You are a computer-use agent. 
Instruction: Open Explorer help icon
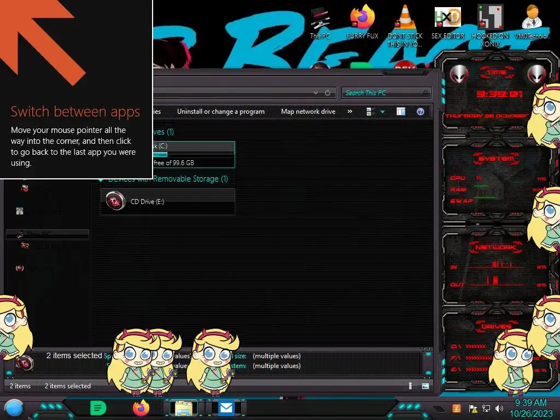[x=421, y=112]
